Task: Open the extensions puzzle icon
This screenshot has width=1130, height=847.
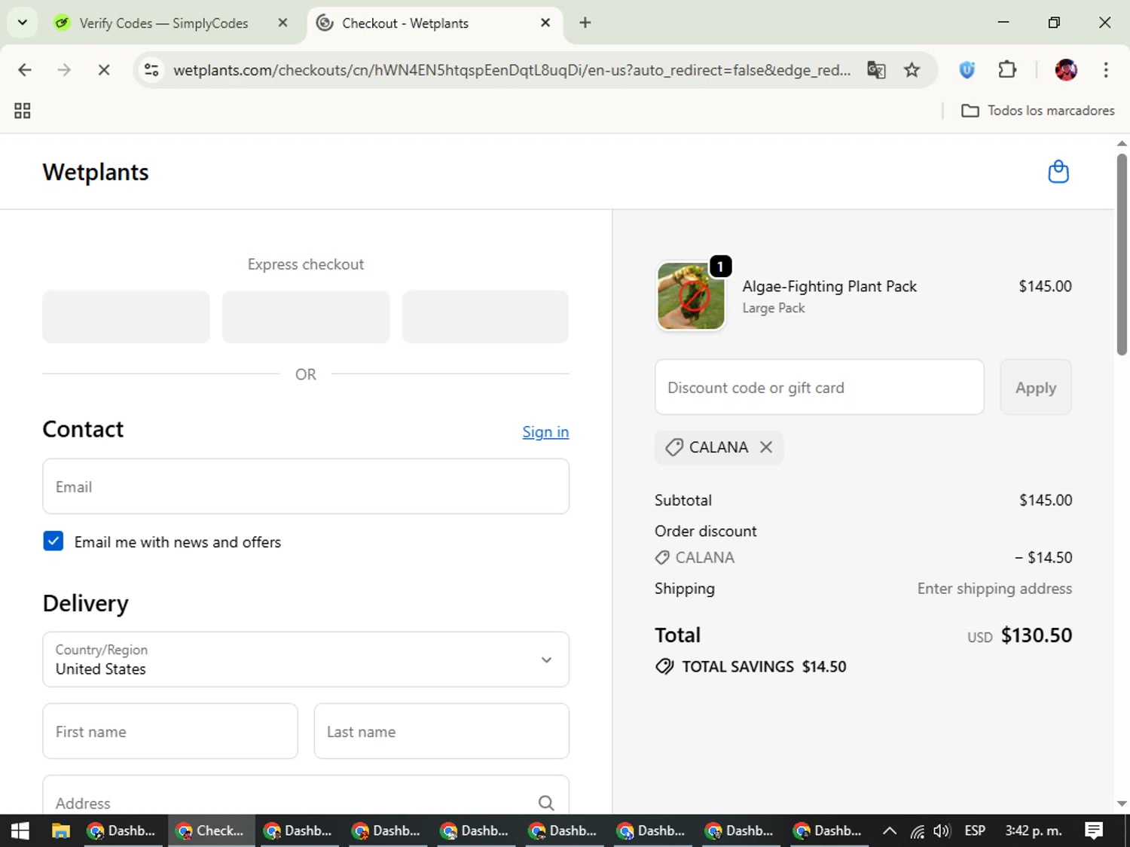Action: (x=1007, y=70)
